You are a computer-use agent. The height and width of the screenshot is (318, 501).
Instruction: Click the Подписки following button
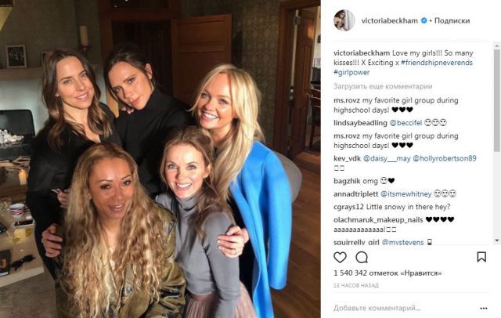[452, 21]
